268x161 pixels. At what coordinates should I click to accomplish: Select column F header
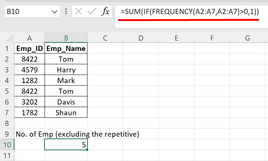[x=212, y=38]
